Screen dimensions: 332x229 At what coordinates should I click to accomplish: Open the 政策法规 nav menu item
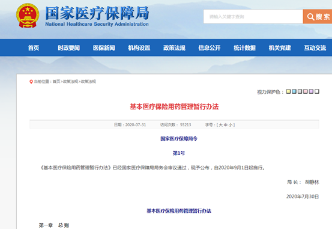(x=174, y=48)
